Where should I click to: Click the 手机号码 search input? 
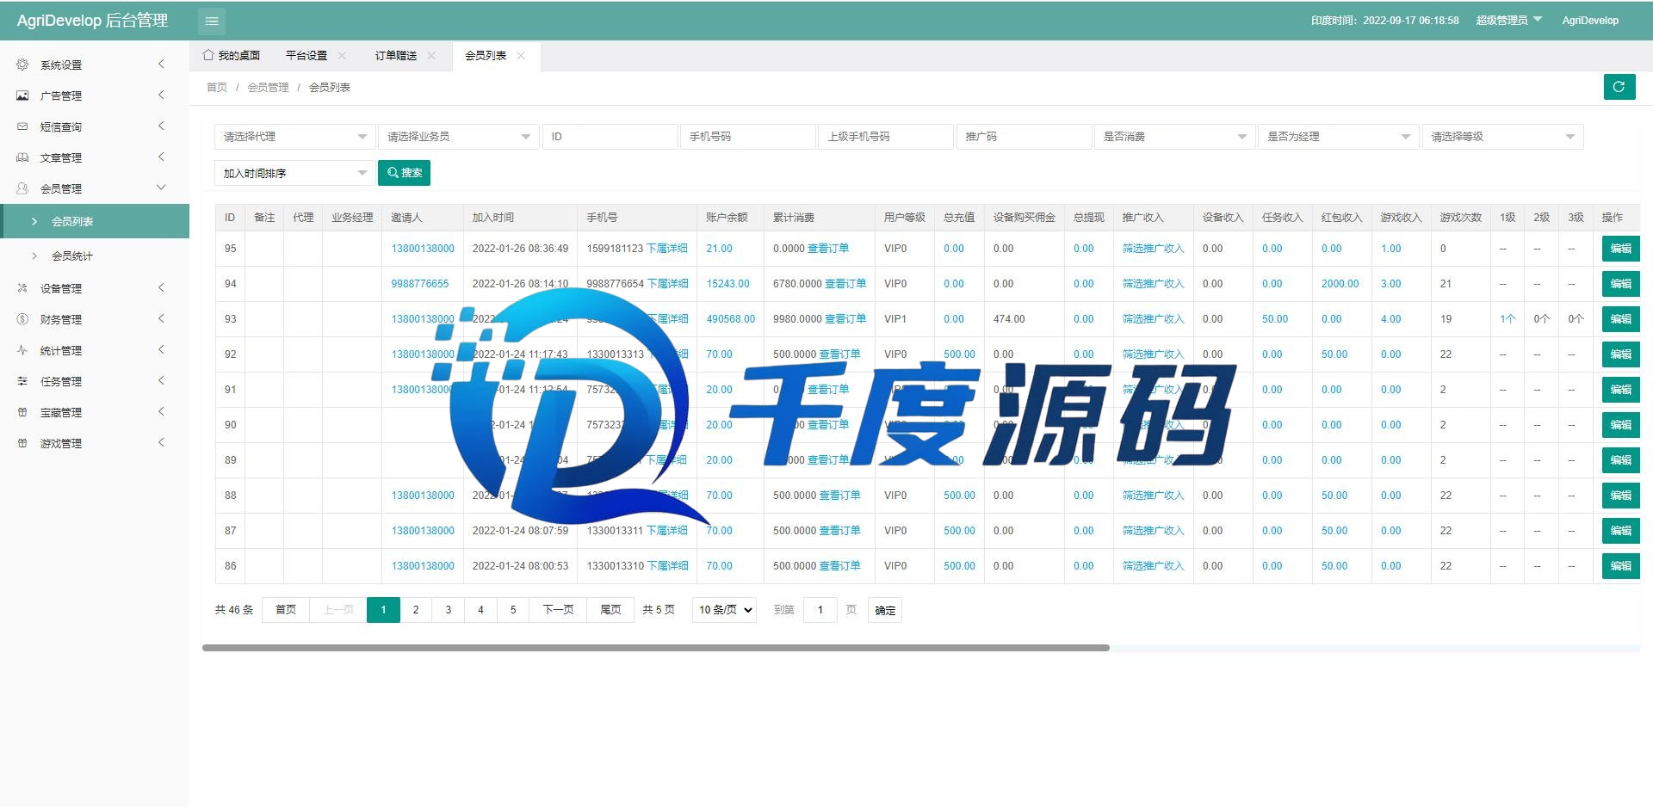(747, 137)
